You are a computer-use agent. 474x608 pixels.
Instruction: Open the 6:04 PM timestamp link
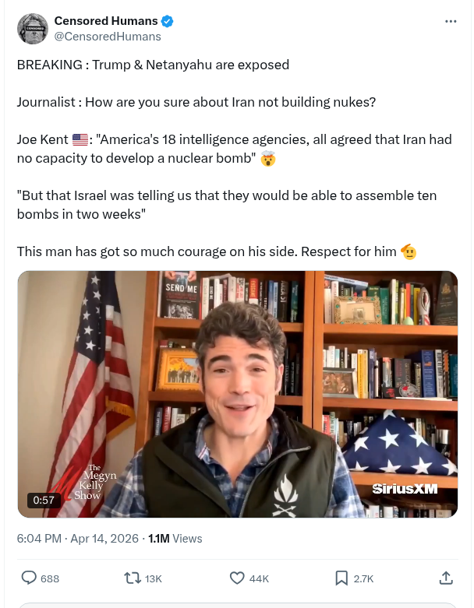[x=39, y=539]
